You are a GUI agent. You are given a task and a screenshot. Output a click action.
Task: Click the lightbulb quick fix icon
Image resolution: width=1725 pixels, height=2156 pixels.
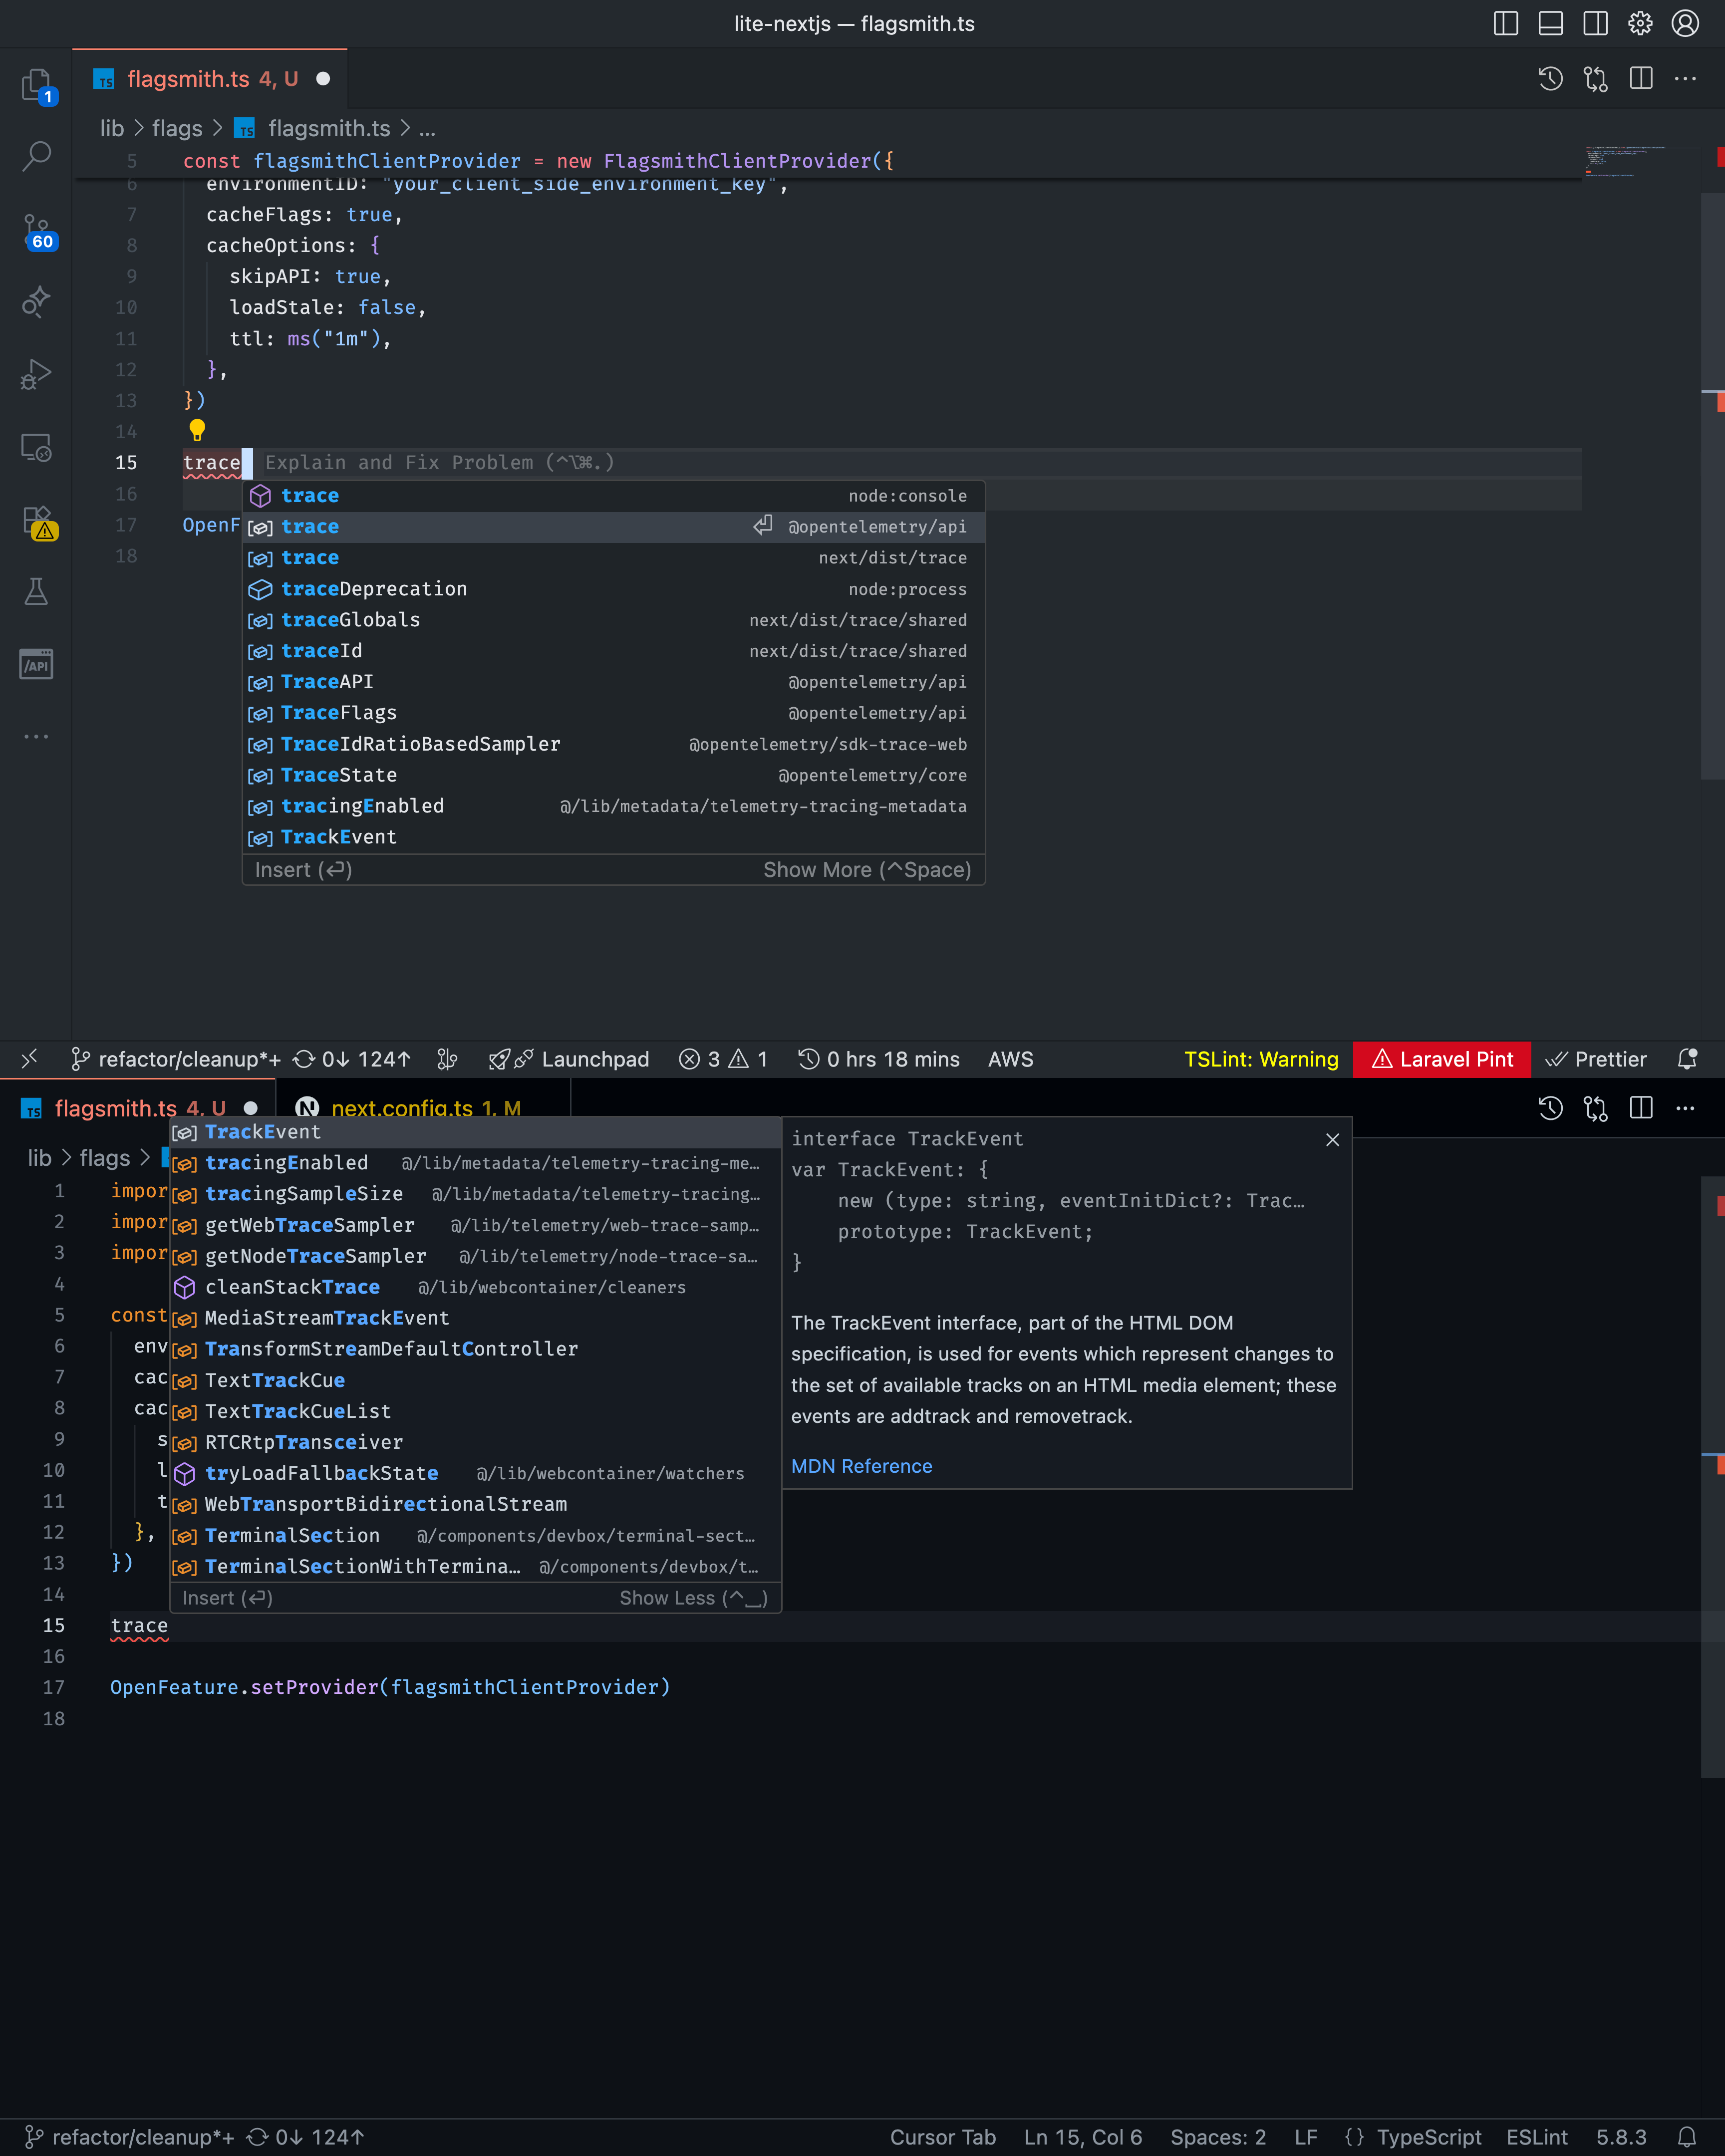click(x=197, y=430)
